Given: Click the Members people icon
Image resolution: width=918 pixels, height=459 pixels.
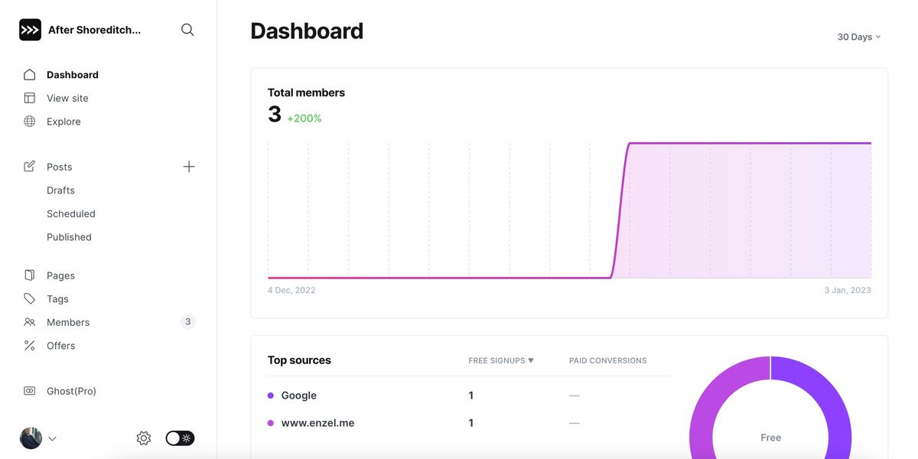Looking at the screenshot, I should tap(30, 322).
